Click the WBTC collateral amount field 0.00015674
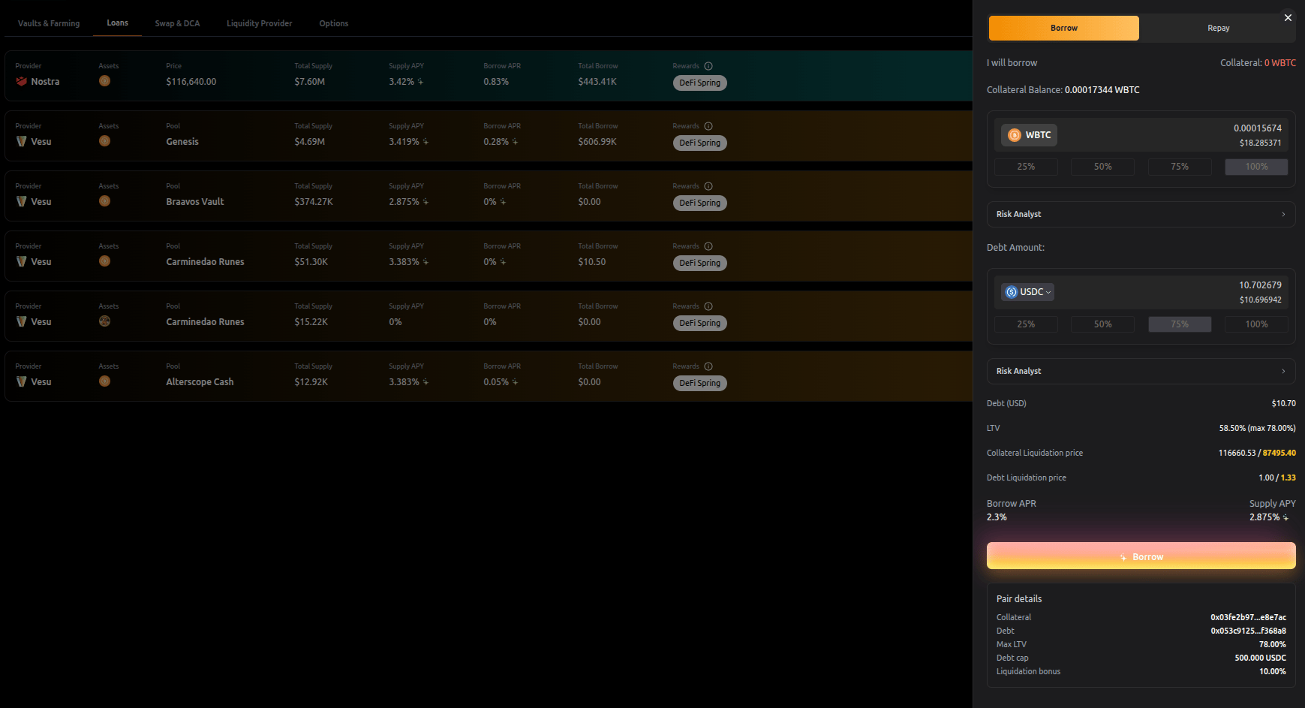 (1257, 128)
